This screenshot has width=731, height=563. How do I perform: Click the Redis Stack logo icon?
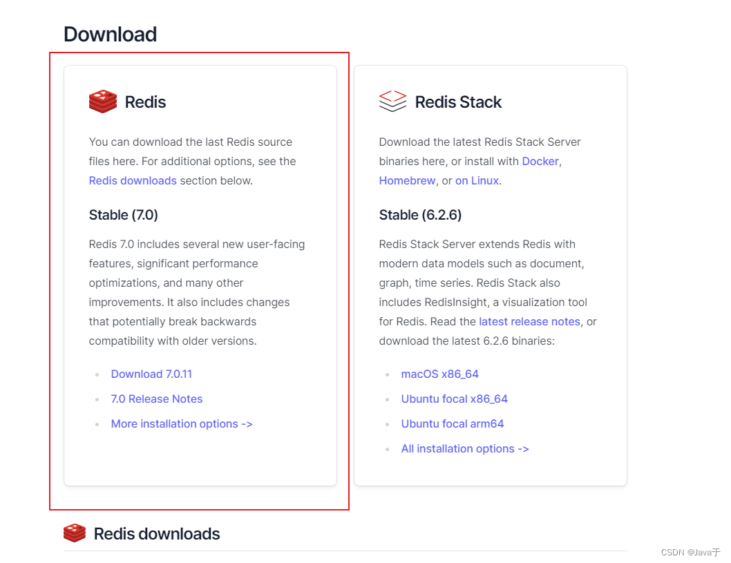tap(392, 100)
